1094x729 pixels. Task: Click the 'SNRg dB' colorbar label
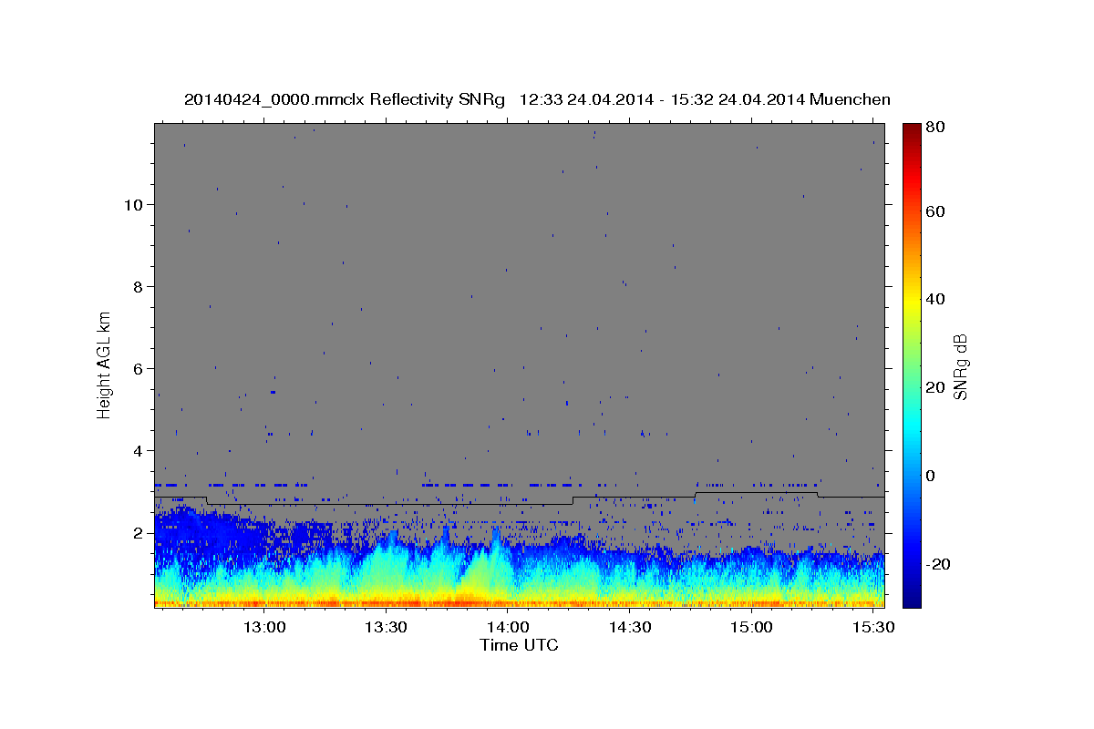960,366
